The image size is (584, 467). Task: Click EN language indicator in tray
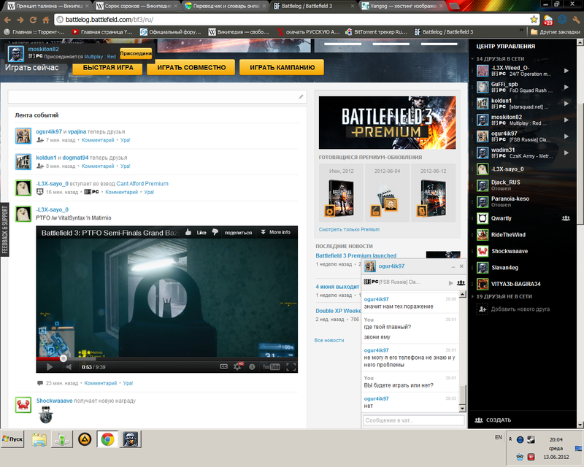click(x=499, y=437)
